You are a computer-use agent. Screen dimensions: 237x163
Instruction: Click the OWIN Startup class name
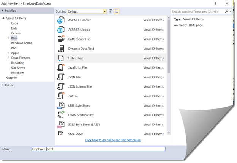point(81,115)
